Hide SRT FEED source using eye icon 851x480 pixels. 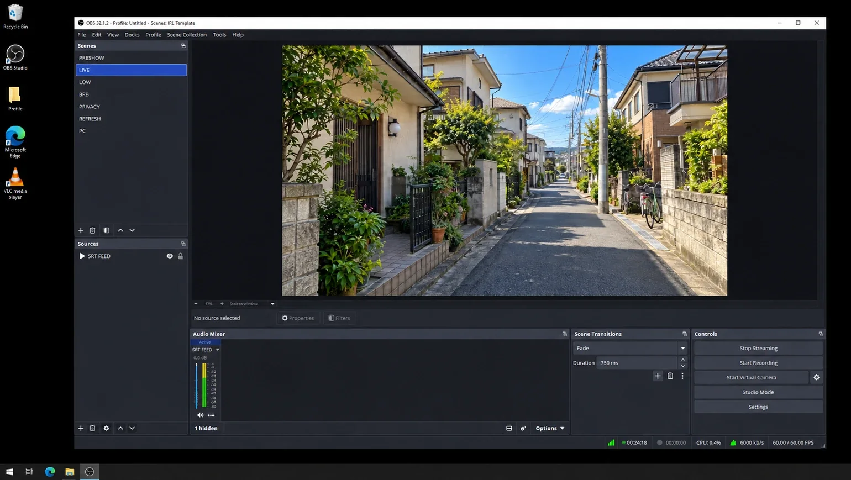170,256
